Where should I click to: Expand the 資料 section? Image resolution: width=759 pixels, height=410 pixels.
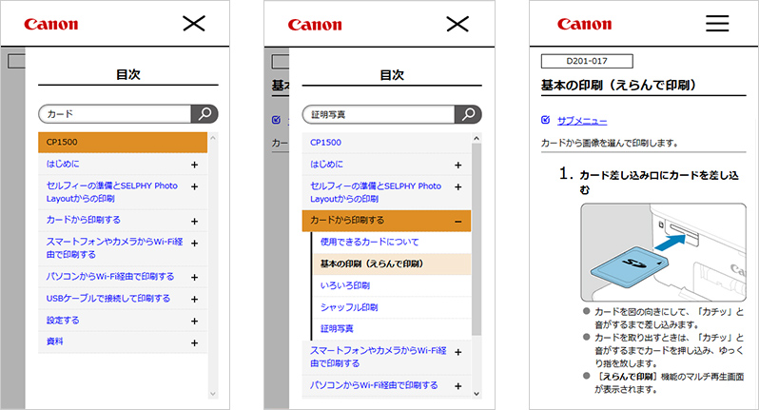click(x=194, y=342)
